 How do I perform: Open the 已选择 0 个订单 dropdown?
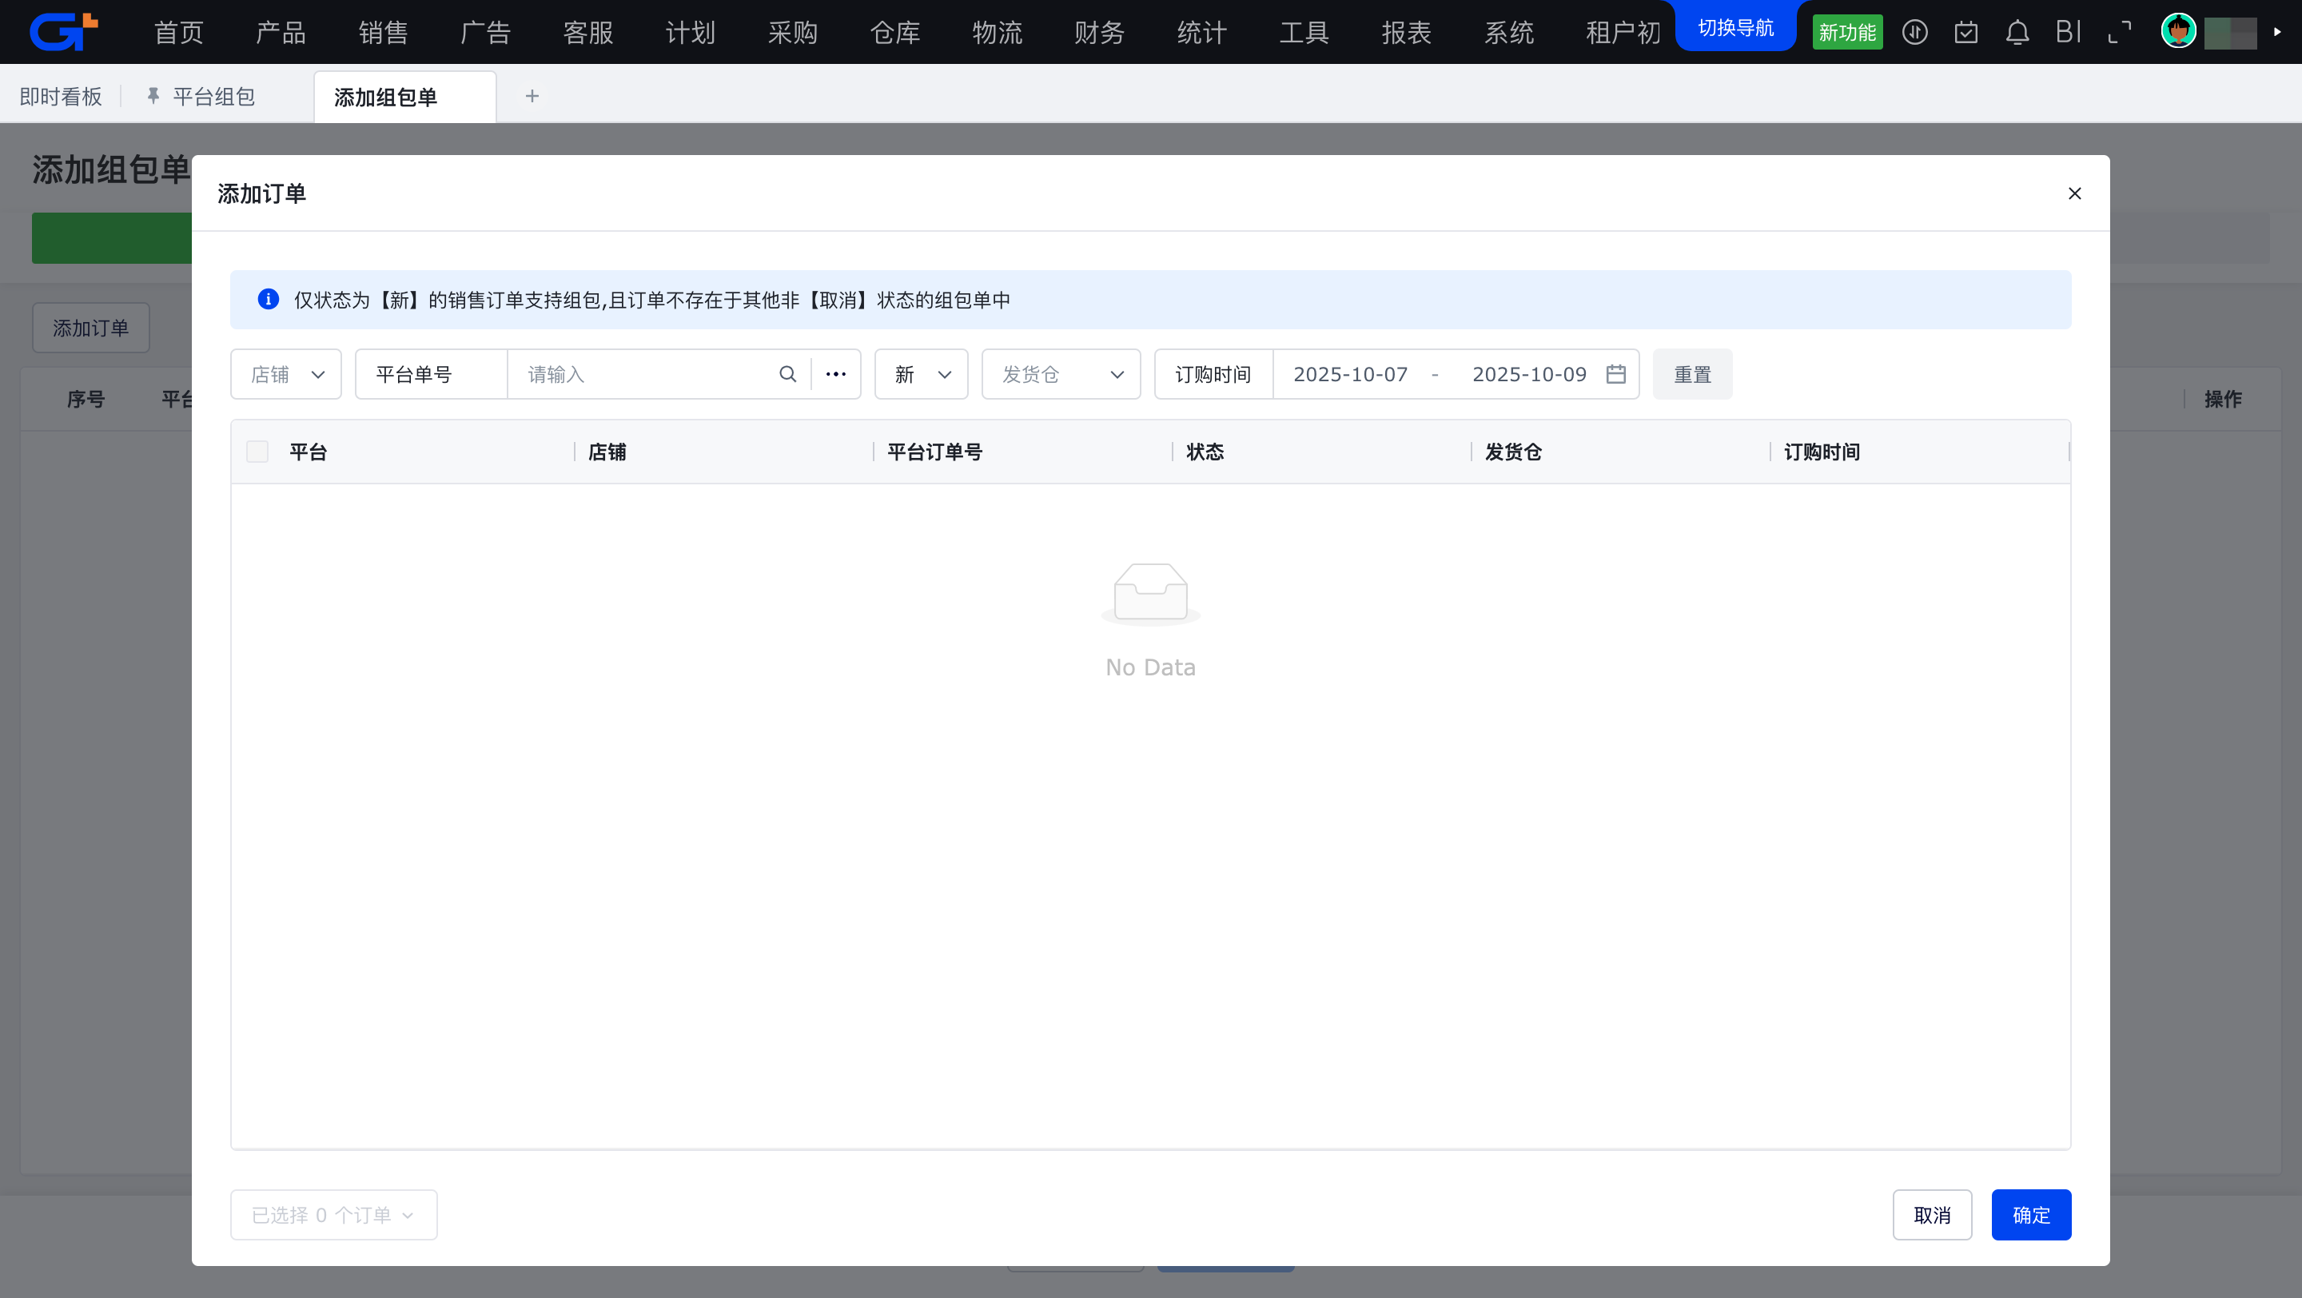(x=333, y=1215)
